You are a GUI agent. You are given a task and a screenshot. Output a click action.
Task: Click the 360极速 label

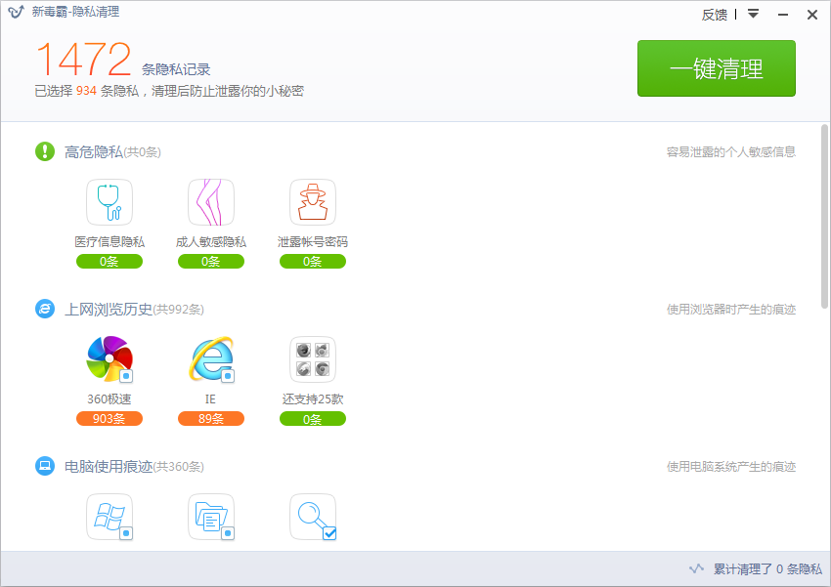point(109,399)
